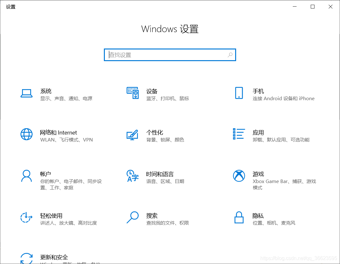
Task: Click description 查找我的文件、权限
Action: [x=167, y=223]
